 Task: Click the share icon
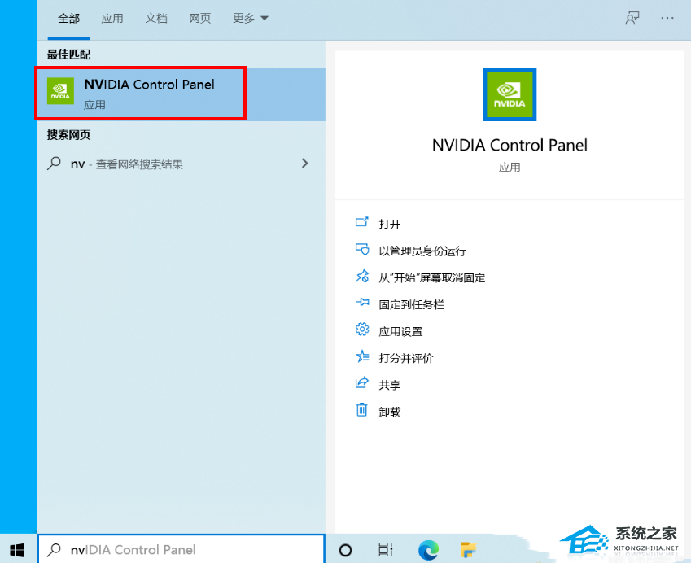(362, 382)
